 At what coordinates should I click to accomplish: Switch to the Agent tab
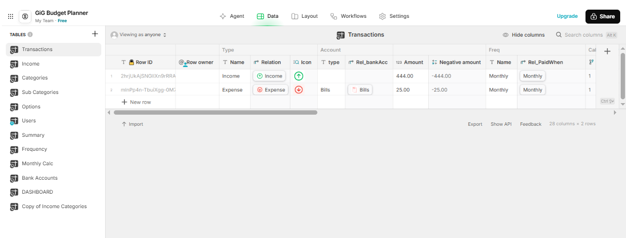click(231, 16)
